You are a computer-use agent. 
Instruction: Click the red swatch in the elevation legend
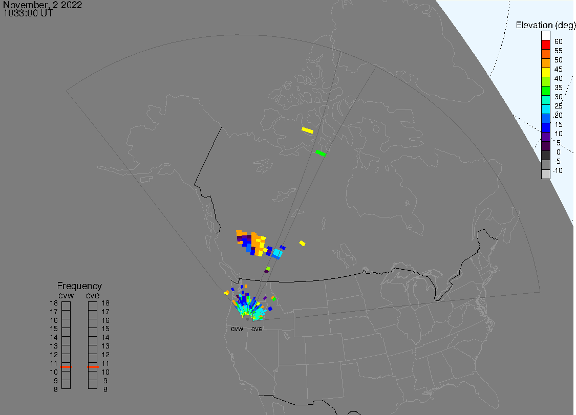(545, 45)
